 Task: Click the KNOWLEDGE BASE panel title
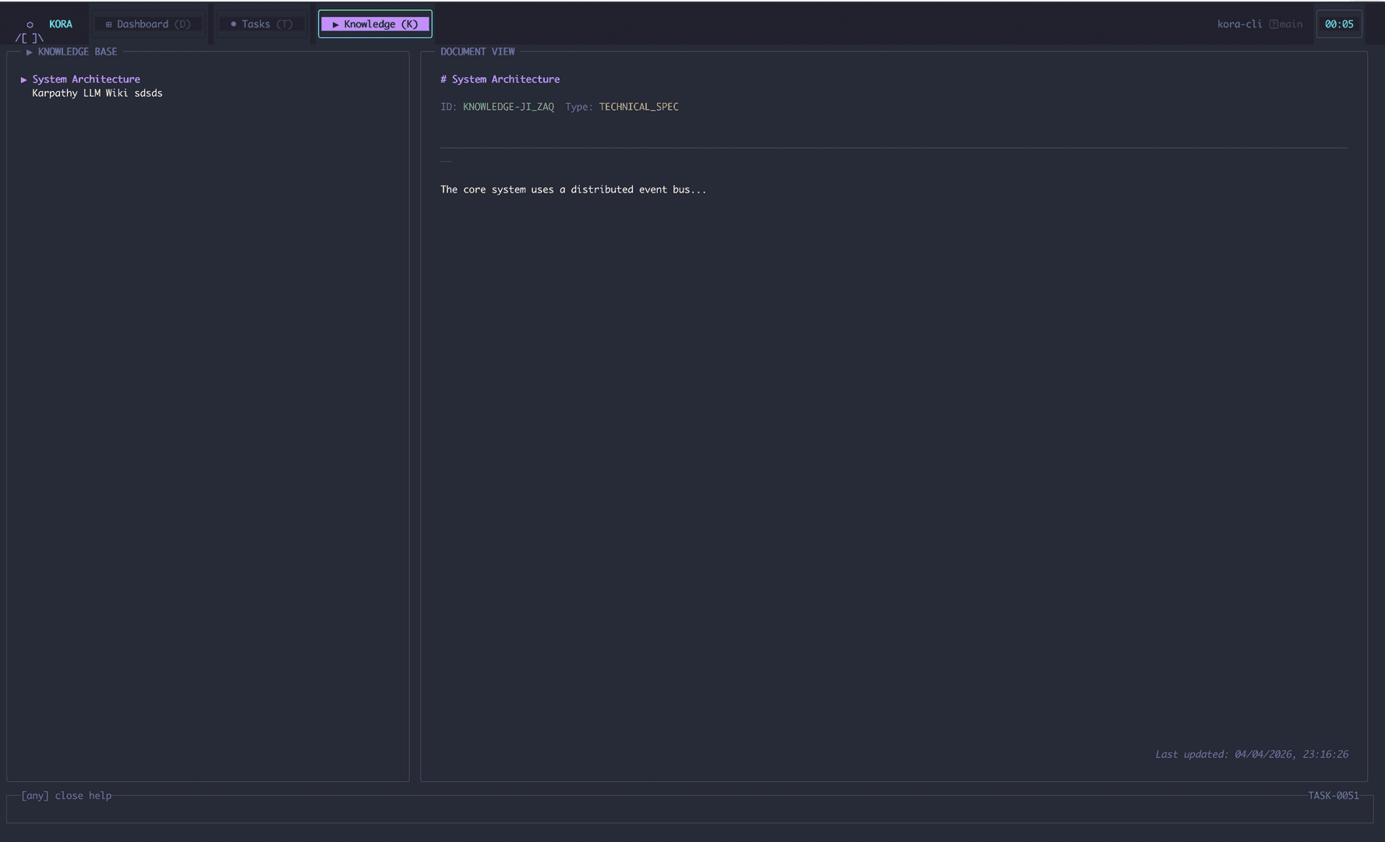pos(77,51)
